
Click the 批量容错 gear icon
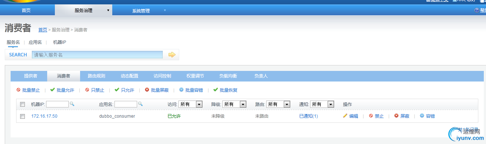[181, 90]
